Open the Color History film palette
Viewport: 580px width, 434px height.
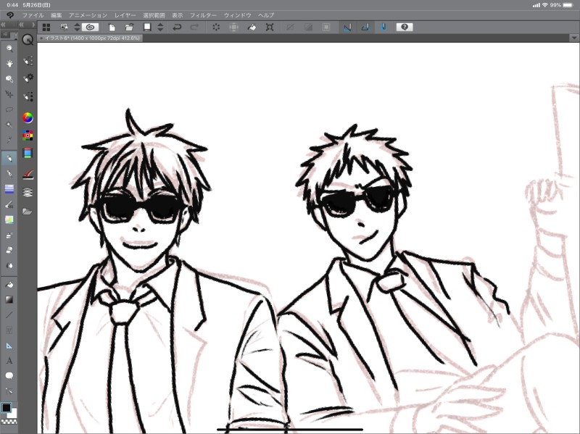(x=28, y=153)
